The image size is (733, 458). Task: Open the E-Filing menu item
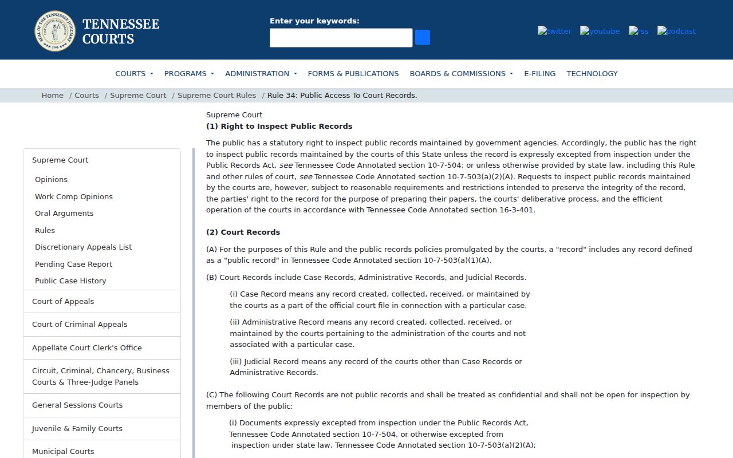point(539,73)
